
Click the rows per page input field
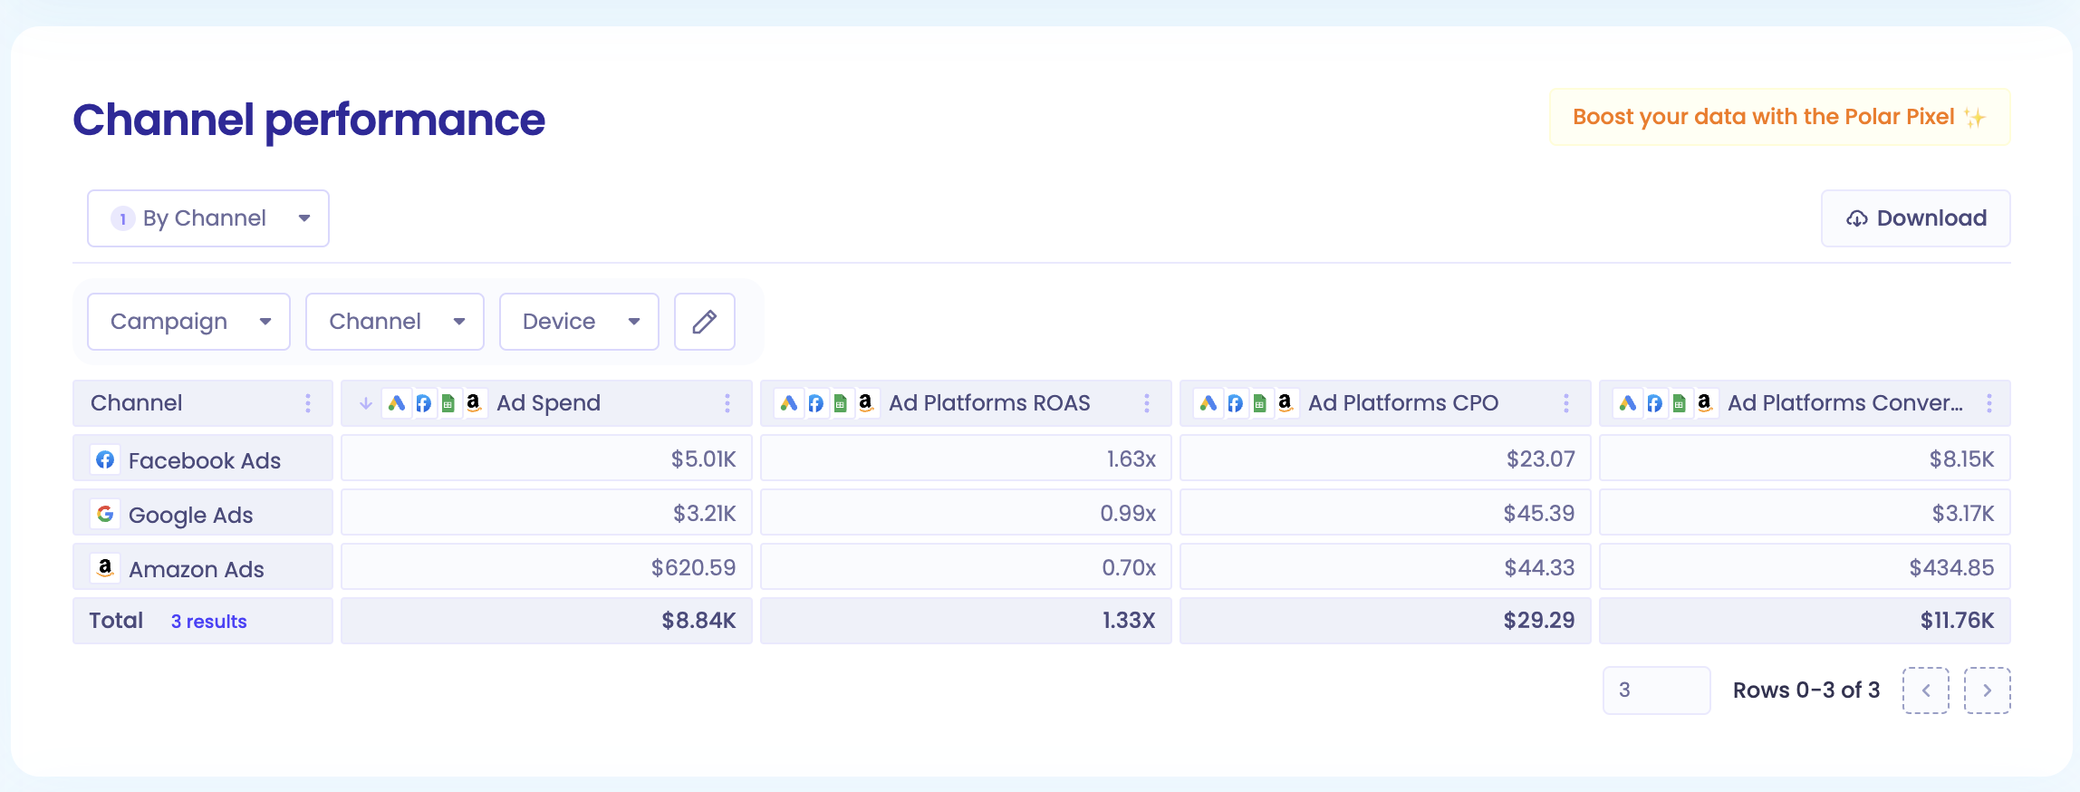pos(1657,691)
